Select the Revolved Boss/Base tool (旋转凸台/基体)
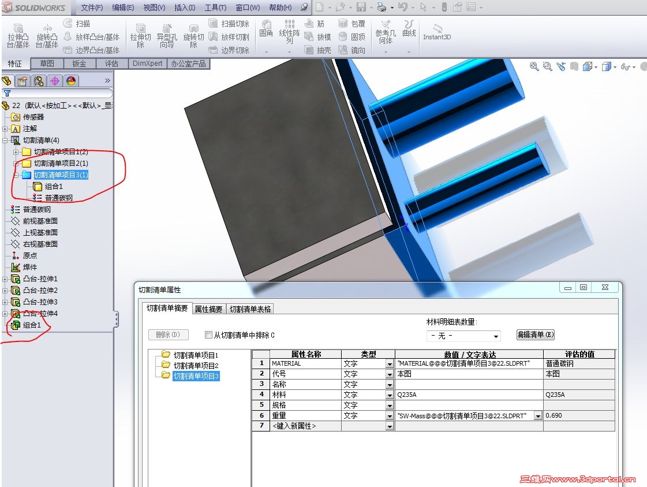The height and width of the screenshot is (487, 647). pos(47,36)
